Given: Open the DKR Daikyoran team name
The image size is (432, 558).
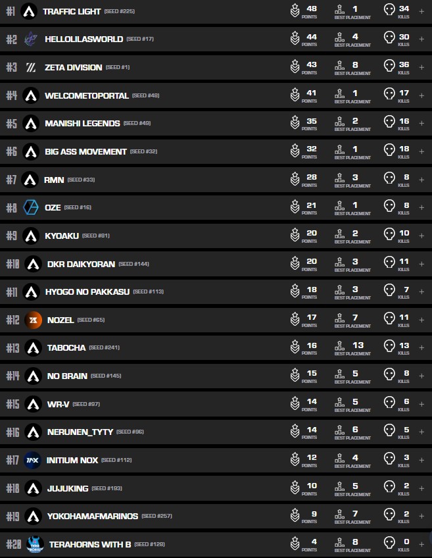Looking at the screenshot, I should point(80,264).
